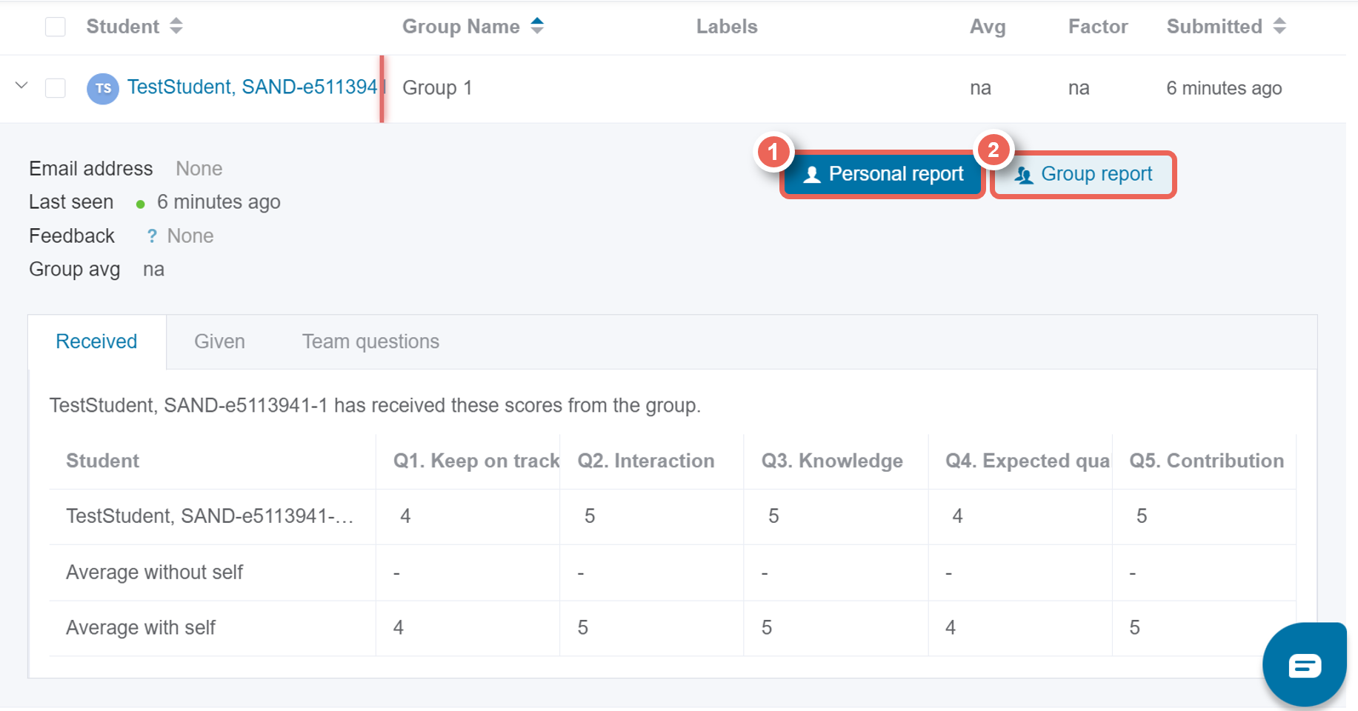This screenshot has height=711, width=1358.
Task: Click the Avg column header
Action: pyautogui.click(x=988, y=27)
